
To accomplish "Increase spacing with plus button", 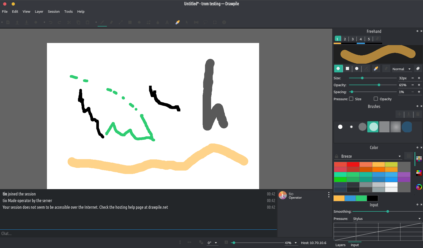I will coord(419,92).
